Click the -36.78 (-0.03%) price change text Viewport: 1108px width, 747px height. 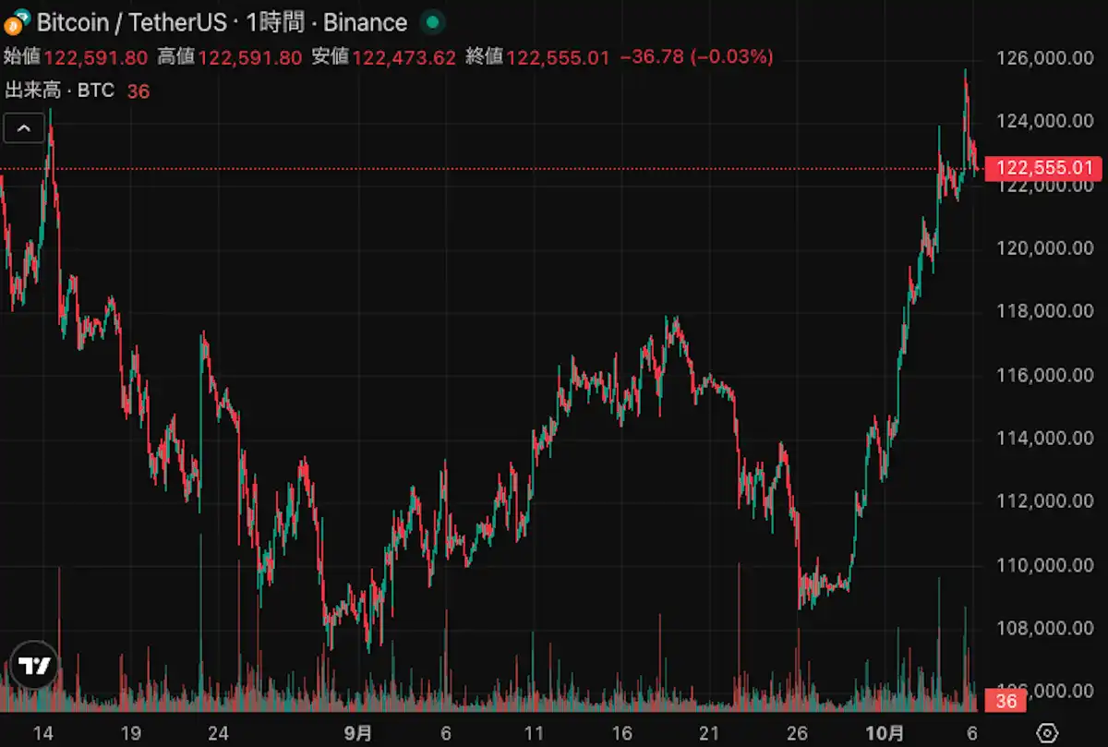click(696, 57)
